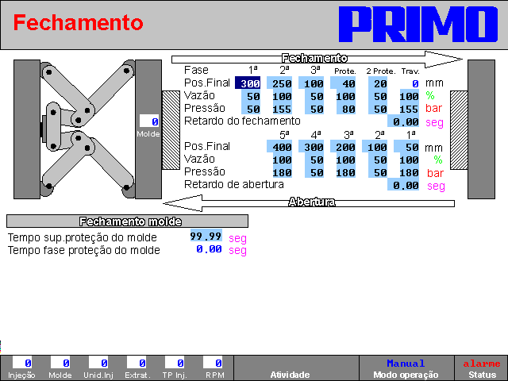Click the Fechamento molde section header
Screen dimensions: 508x381
click(x=127, y=221)
